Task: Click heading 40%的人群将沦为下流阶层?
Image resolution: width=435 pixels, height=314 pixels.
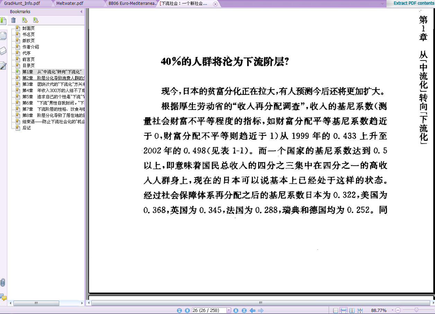Action: tap(225, 62)
